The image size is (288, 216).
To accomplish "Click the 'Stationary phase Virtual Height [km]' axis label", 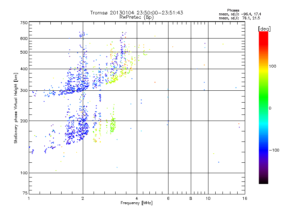I will pyautogui.click(x=15, y=108).
